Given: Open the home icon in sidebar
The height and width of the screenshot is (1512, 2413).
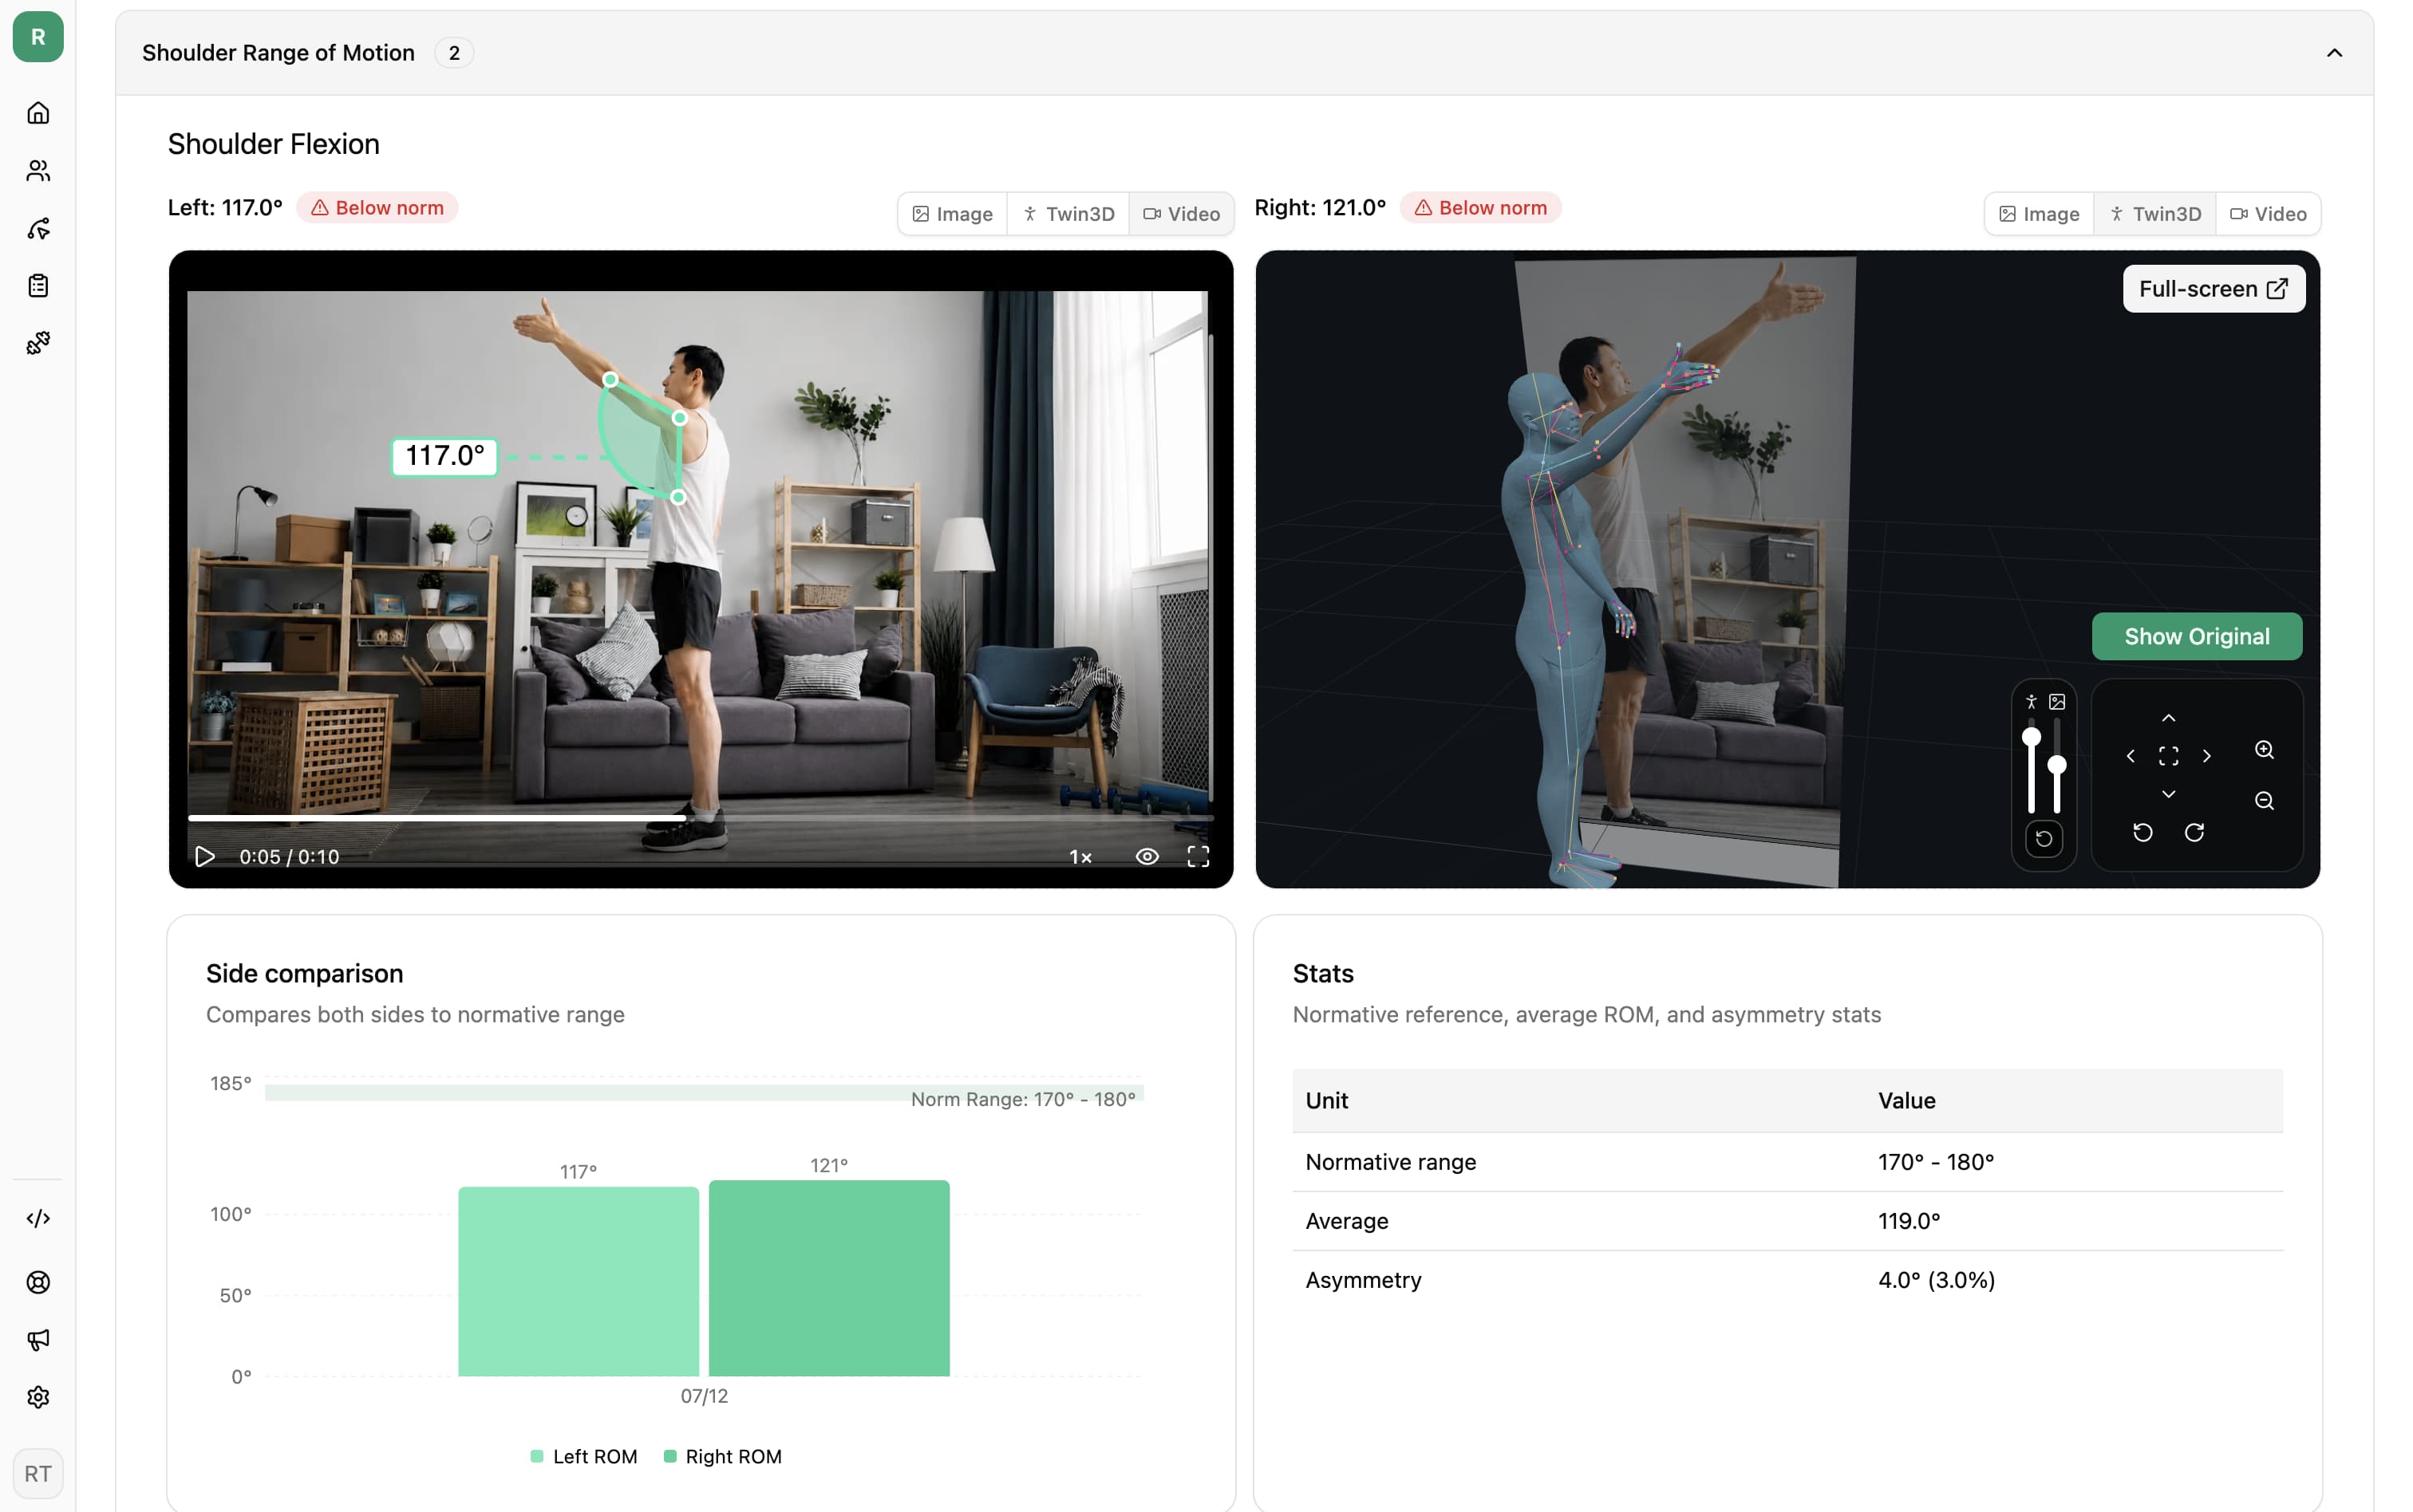Looking at the screenshot, I should pyautogui.click(x=38, y=113).
